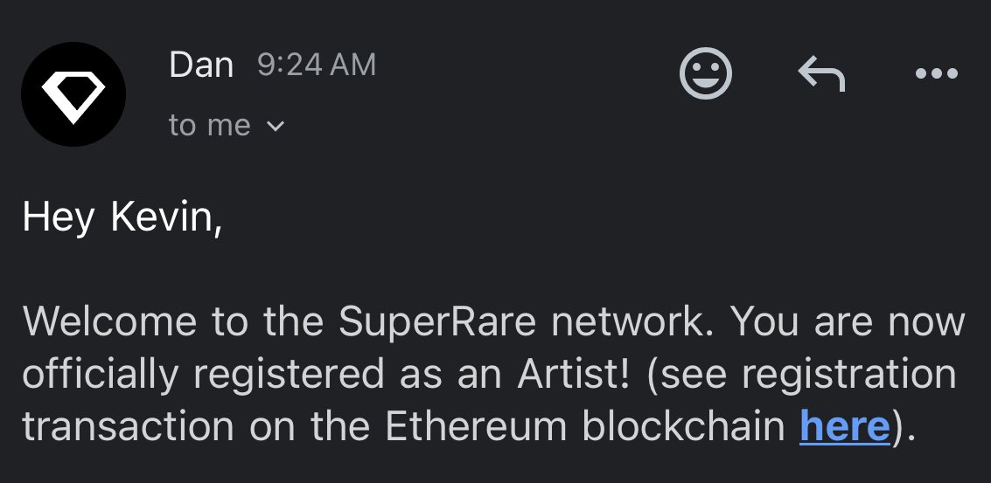991x483 pixels.
Task: Open the "here" registration transaction link
Action: (844, 425)
